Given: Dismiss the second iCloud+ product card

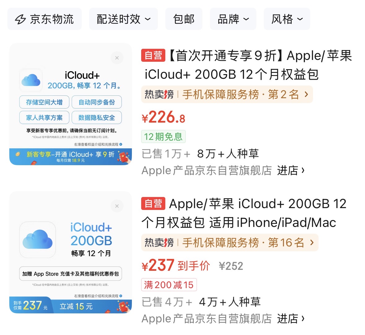Looking at the screenshot, I should [x=117, y=206].
